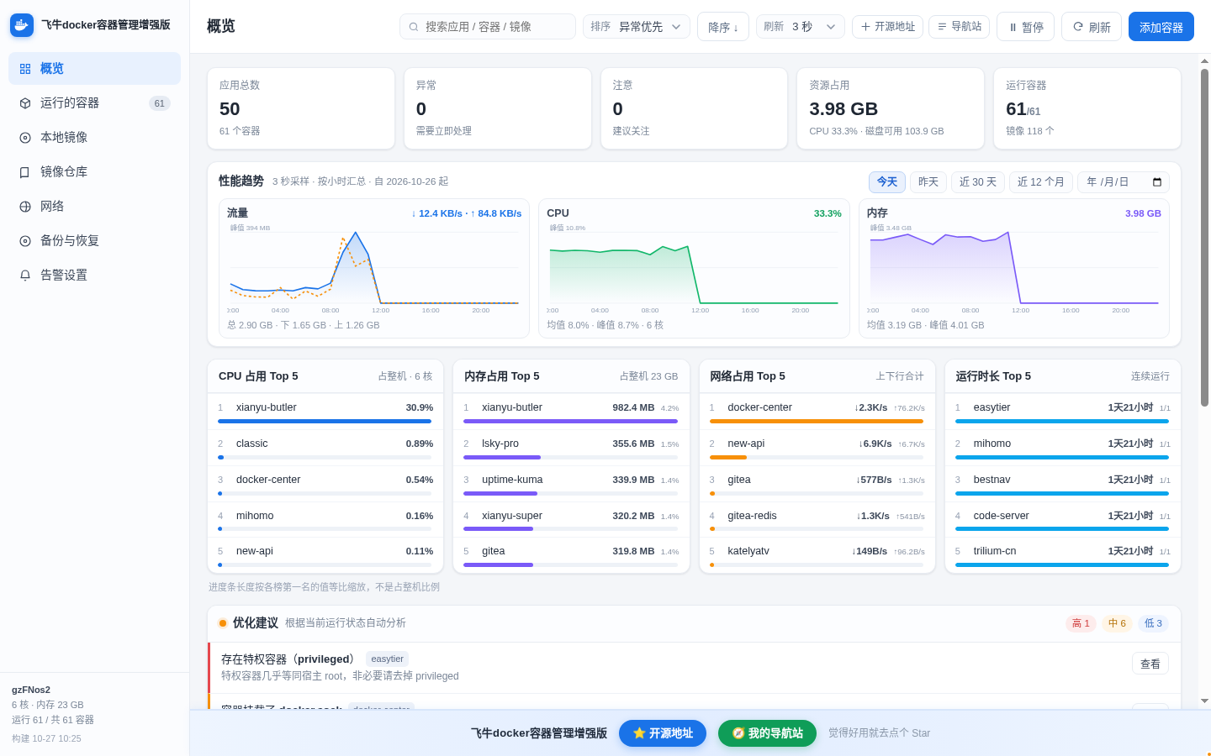Click the 告警设置 bell icon
This screenshot has height=756, width=1211.
pos(25,276)
